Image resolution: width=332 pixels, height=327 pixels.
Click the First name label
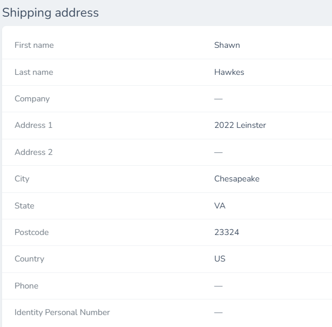(x=34, y=45)
